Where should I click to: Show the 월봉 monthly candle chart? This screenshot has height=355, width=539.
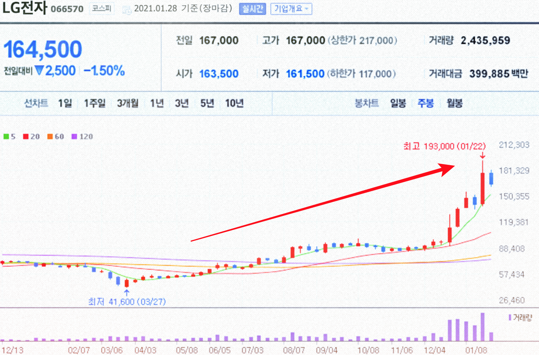coord(455,103)
